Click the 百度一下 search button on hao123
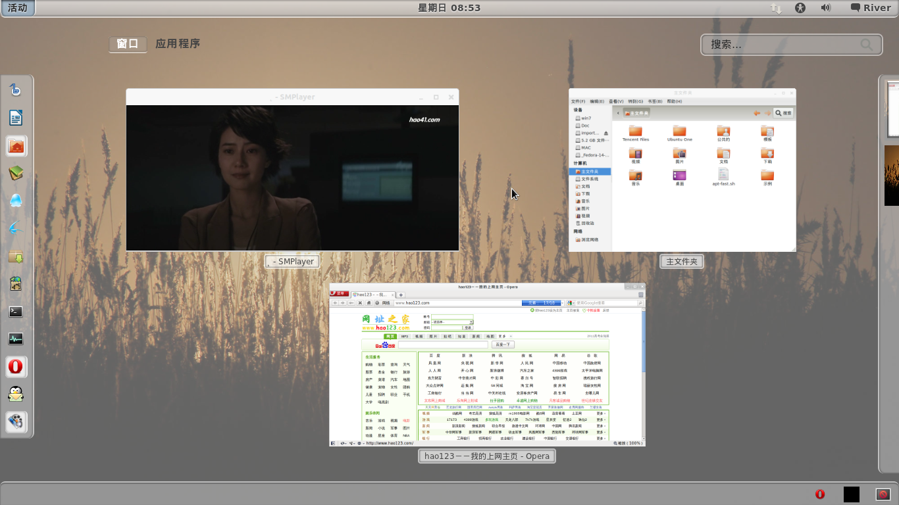This screenshot has height=505, width=899. click(x=503, y=345)
